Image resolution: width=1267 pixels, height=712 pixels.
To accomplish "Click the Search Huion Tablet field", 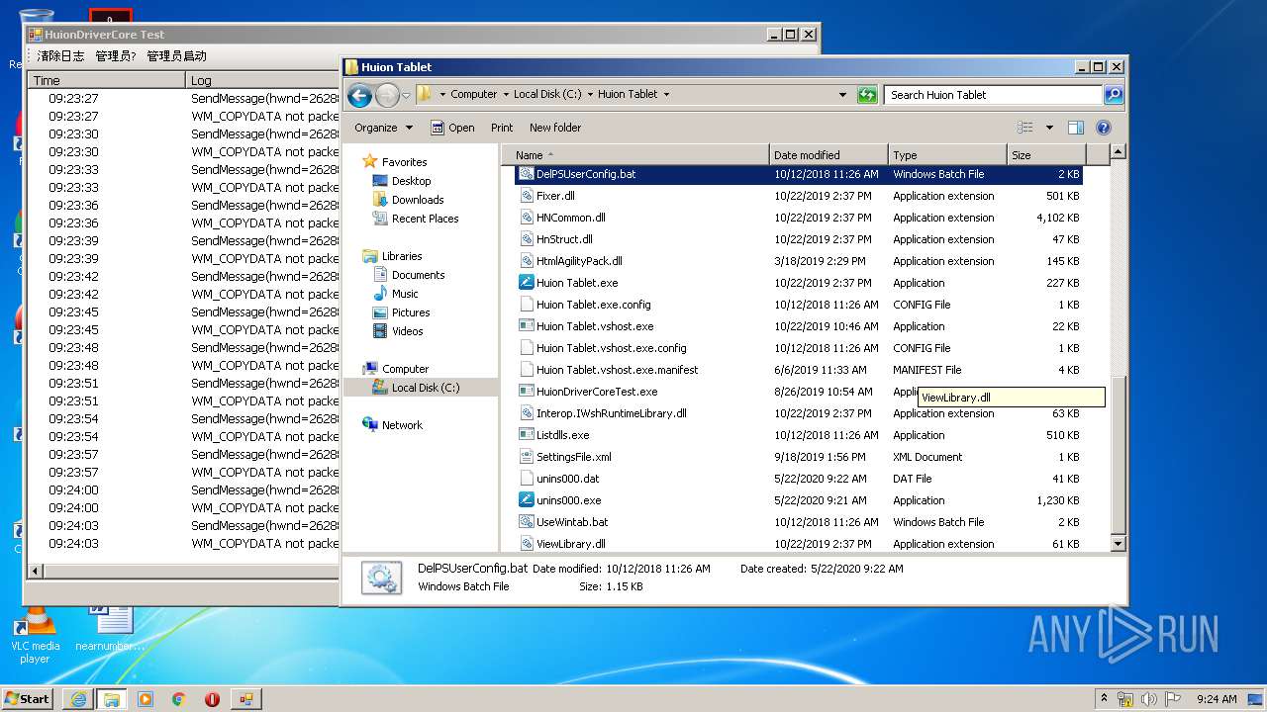I will pos(993,95).
